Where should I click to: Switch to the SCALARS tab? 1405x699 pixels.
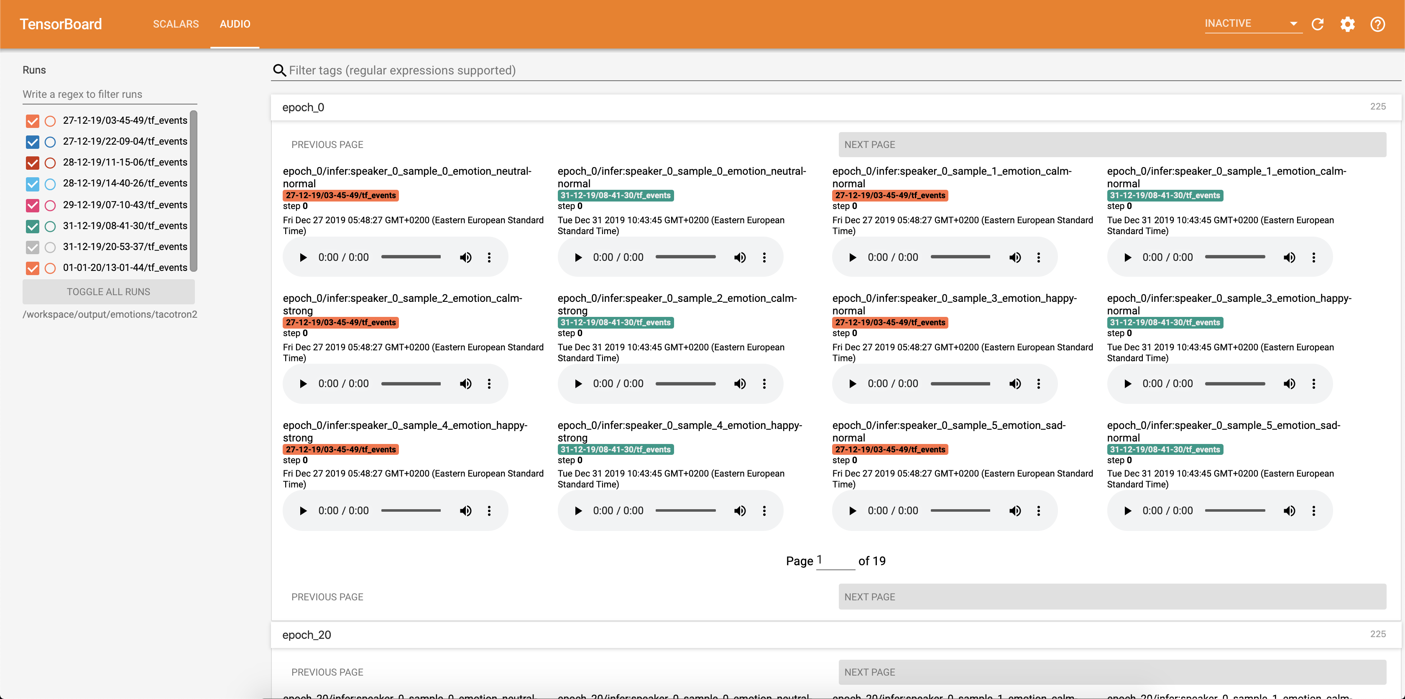click(176, 24)
